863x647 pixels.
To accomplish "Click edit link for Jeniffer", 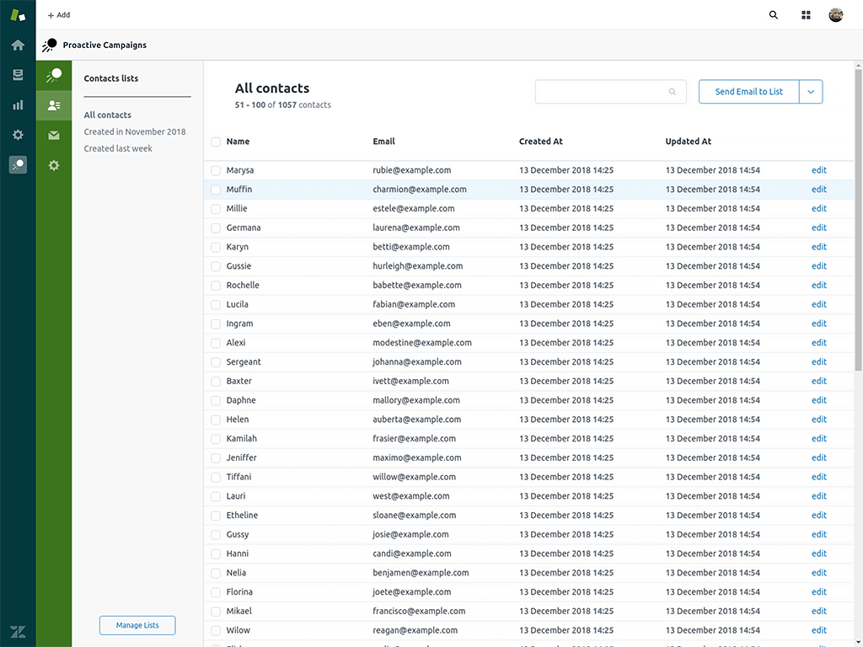I will pos(819,457).
